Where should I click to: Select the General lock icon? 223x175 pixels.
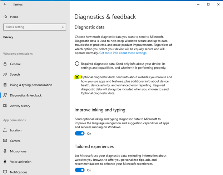(x=5, y=64)
